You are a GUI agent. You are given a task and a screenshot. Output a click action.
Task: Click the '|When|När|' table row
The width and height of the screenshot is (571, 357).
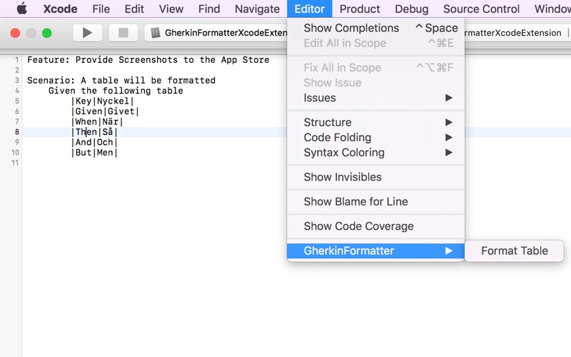pyautogui.click(x=97, y=121)
